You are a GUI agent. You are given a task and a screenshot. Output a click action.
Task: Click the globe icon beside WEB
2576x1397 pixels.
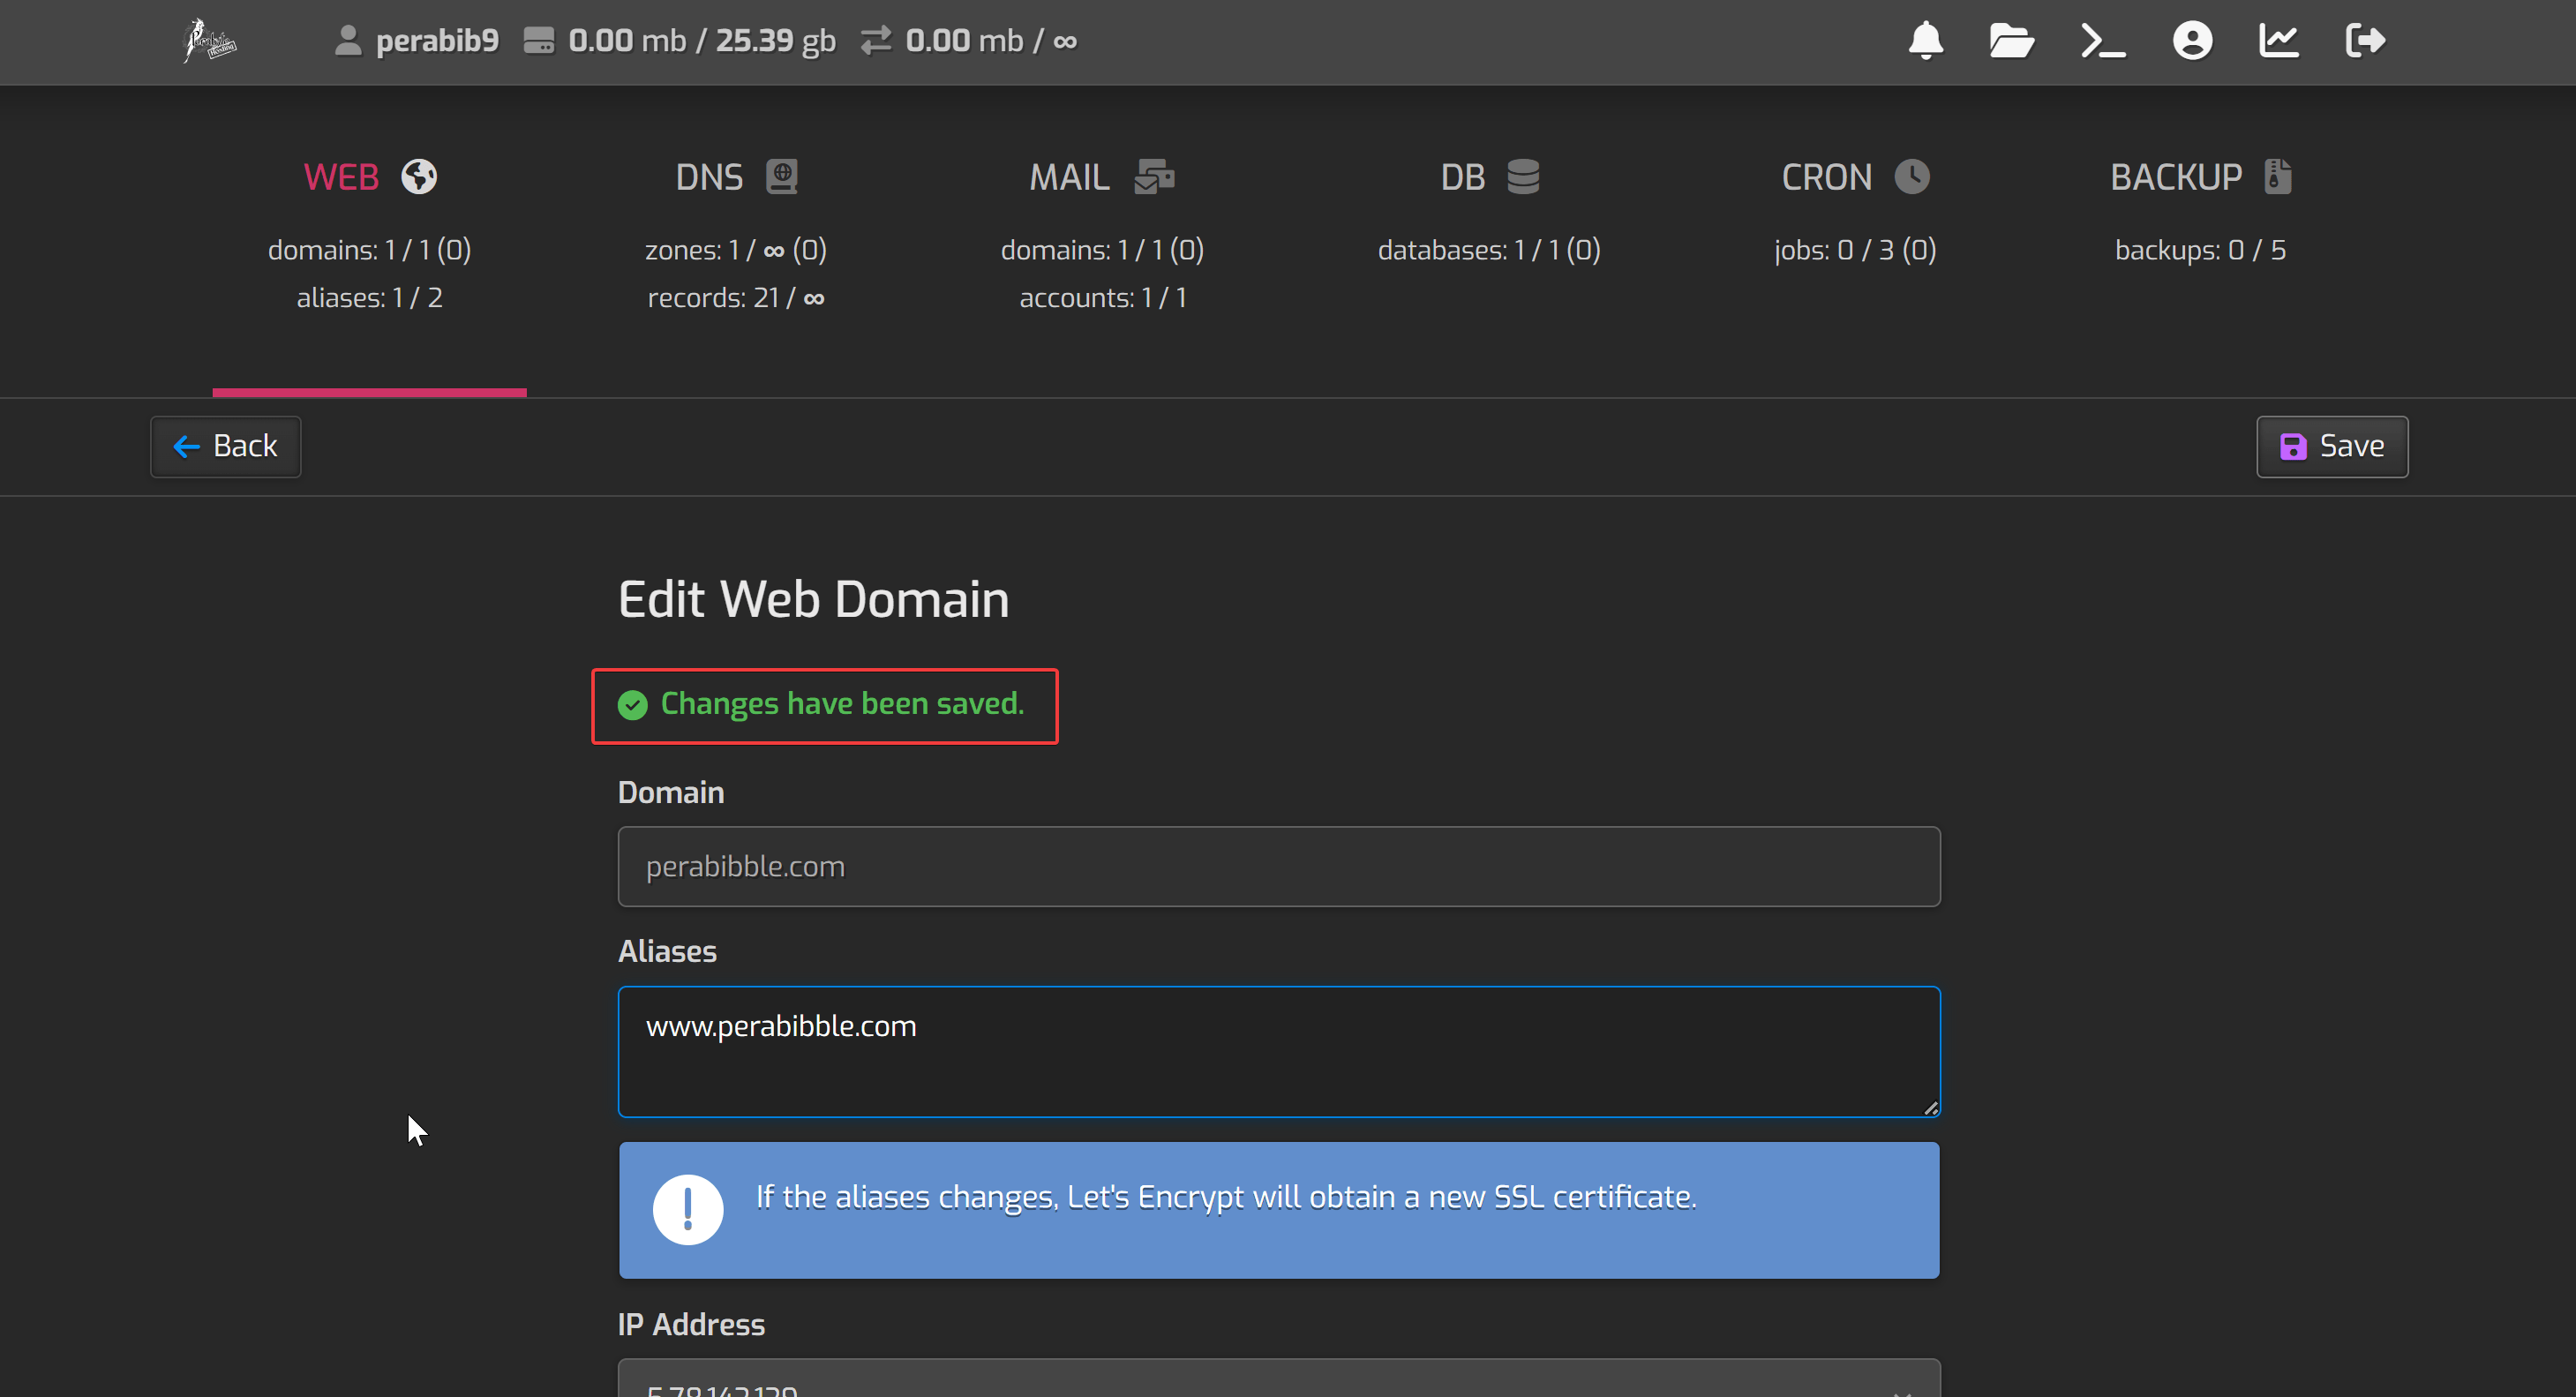click(419, 177)
